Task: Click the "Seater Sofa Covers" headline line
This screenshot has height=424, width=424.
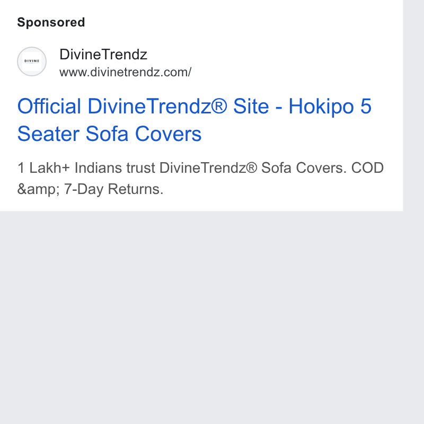Action: click(x=110, y=134)
